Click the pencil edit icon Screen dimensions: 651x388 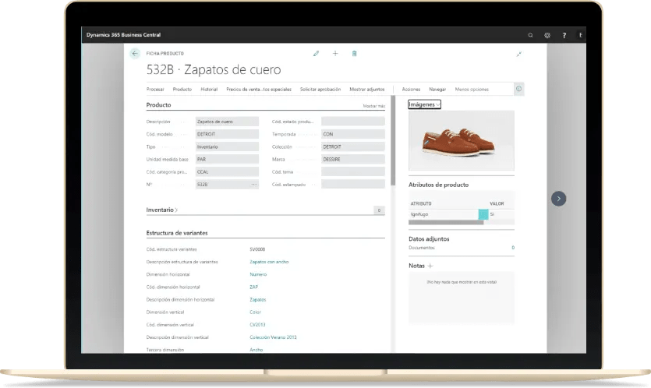(316, 54)
